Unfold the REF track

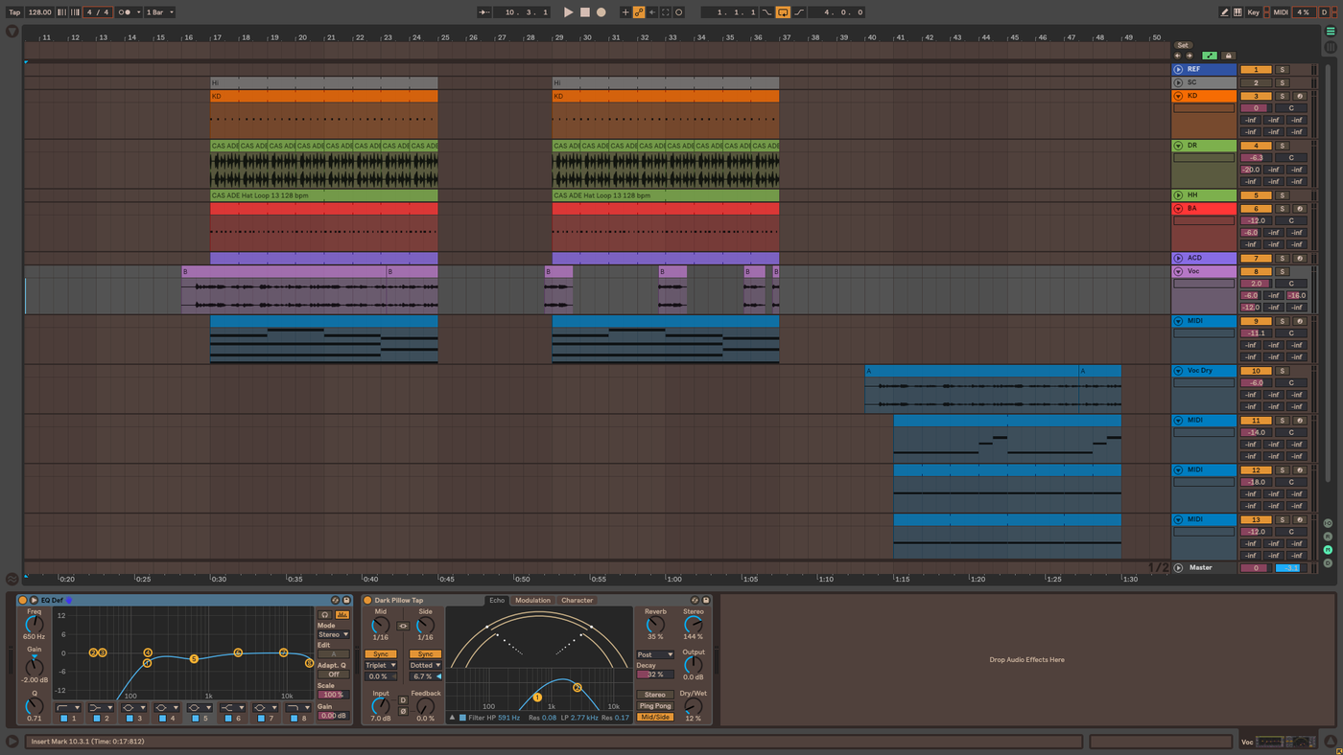[x=1178, y=69]
